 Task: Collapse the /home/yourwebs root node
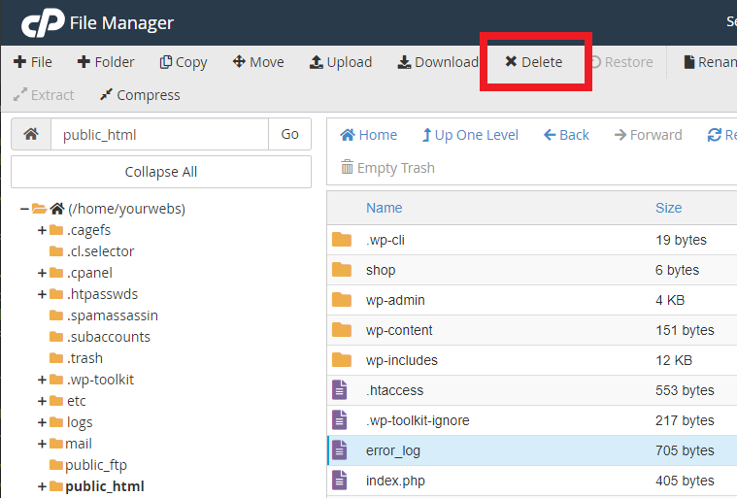(24, 209)
